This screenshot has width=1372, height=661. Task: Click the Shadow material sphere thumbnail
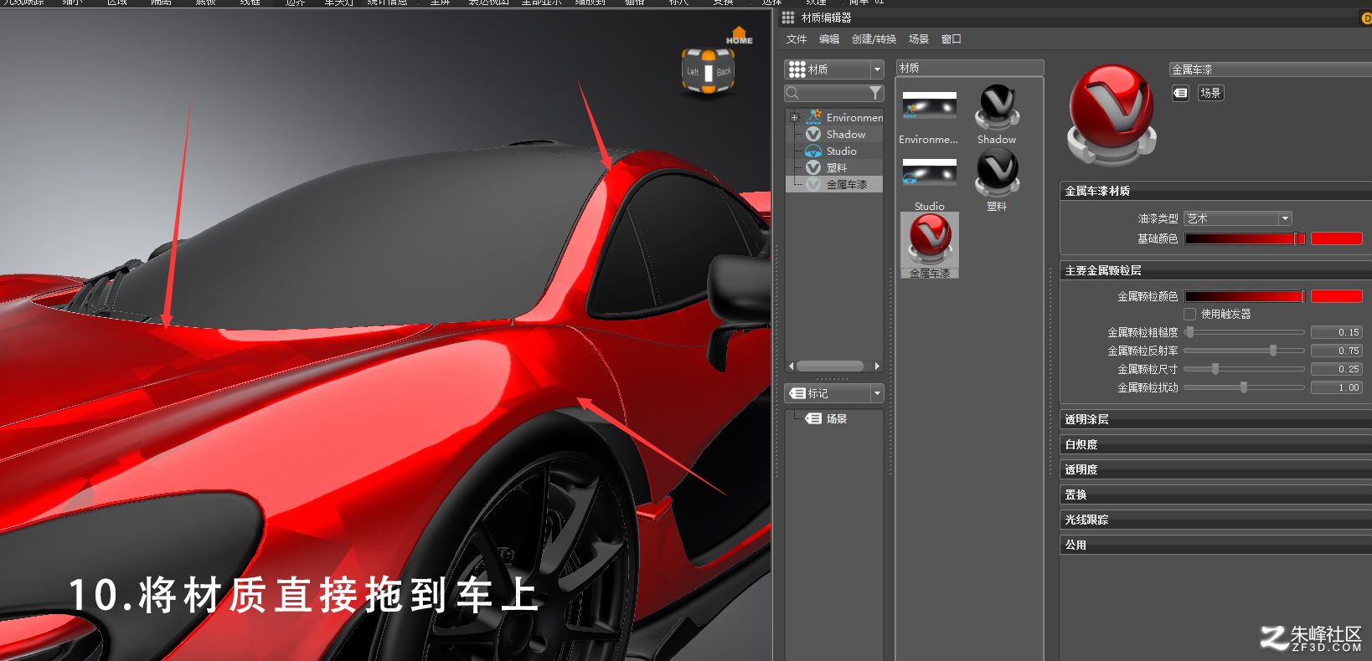997,107
